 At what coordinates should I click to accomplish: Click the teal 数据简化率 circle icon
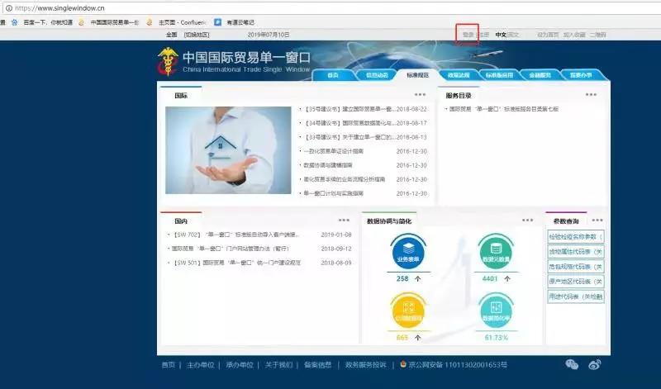click(496, 309)
